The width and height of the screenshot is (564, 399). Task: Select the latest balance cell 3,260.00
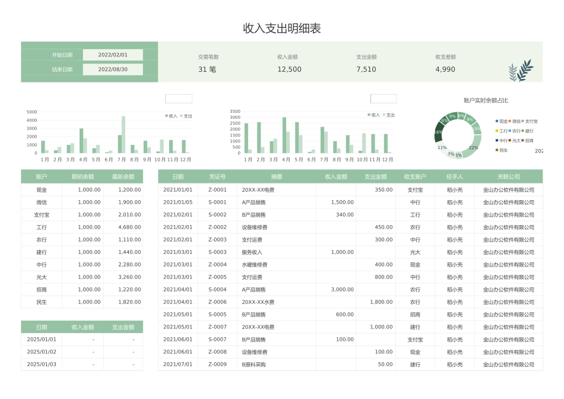[123, 277]
